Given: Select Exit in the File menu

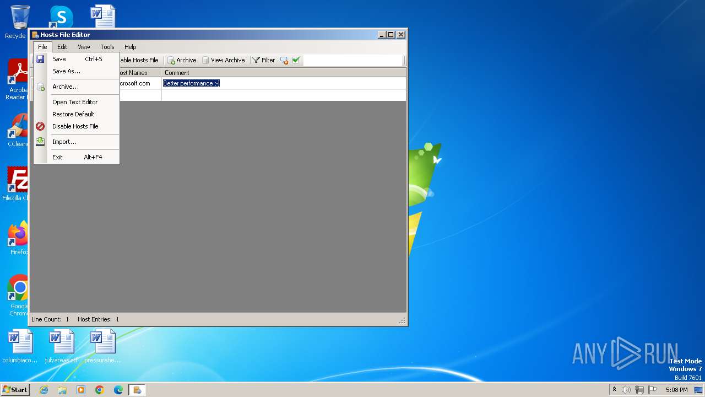Looking at the screenshot, I should (x=77, y=157).
